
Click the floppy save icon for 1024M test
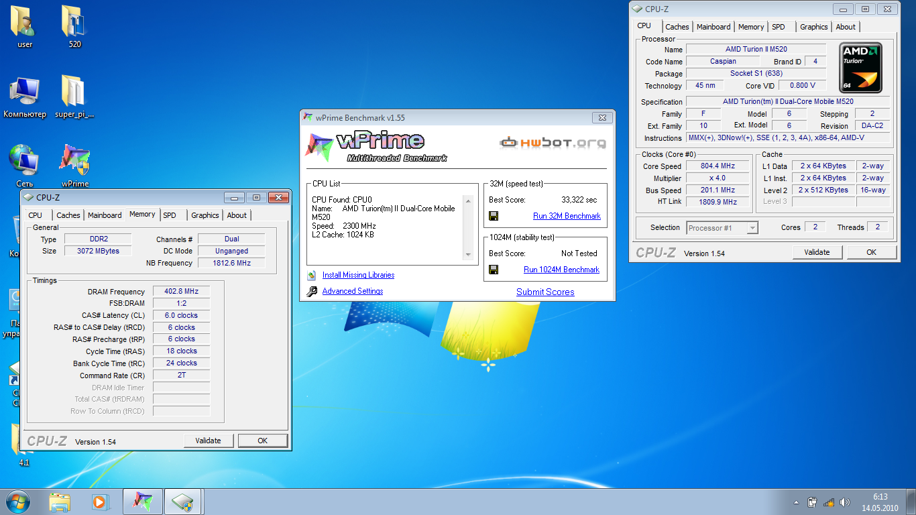[x=494, y=270]
